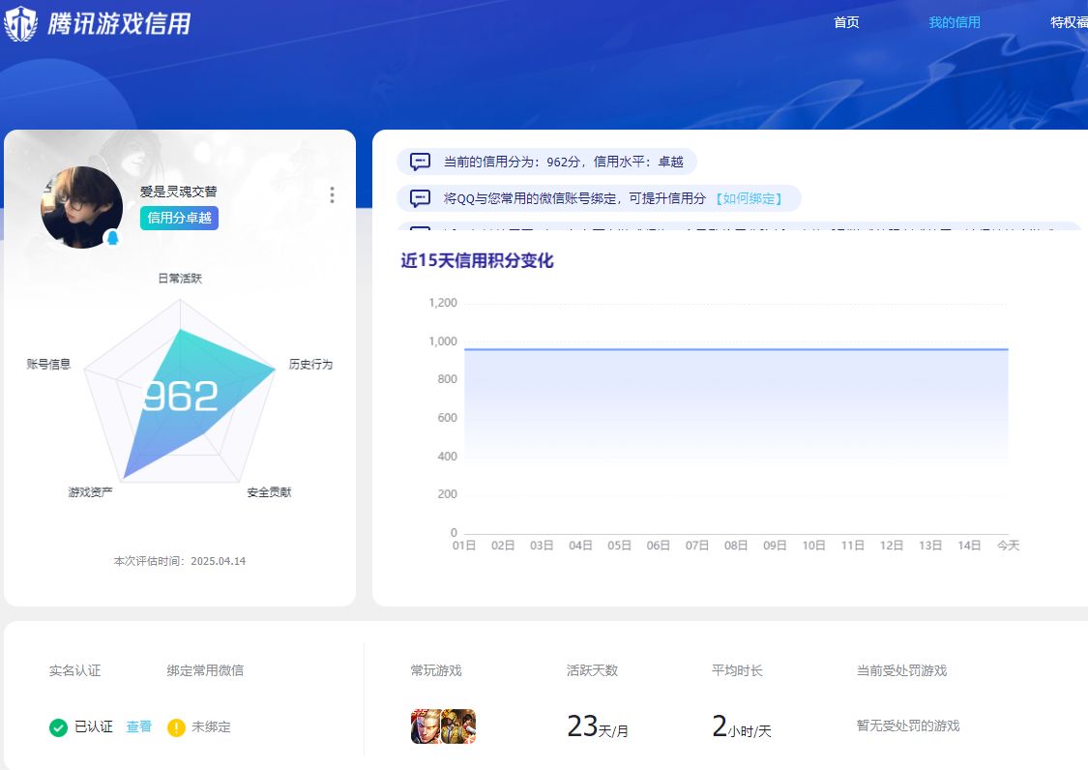Click the 01日 point on chart axis

[463, 546]
